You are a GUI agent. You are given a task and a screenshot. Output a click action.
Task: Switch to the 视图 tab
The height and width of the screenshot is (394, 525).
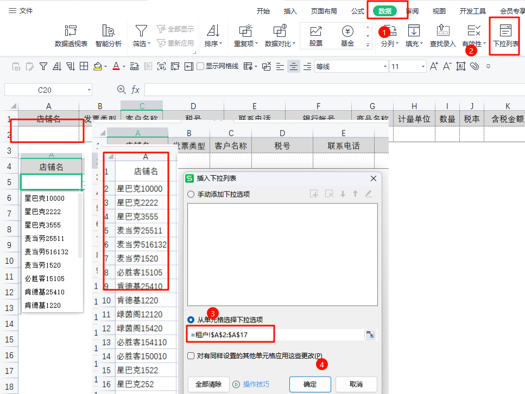pos(439,11)
